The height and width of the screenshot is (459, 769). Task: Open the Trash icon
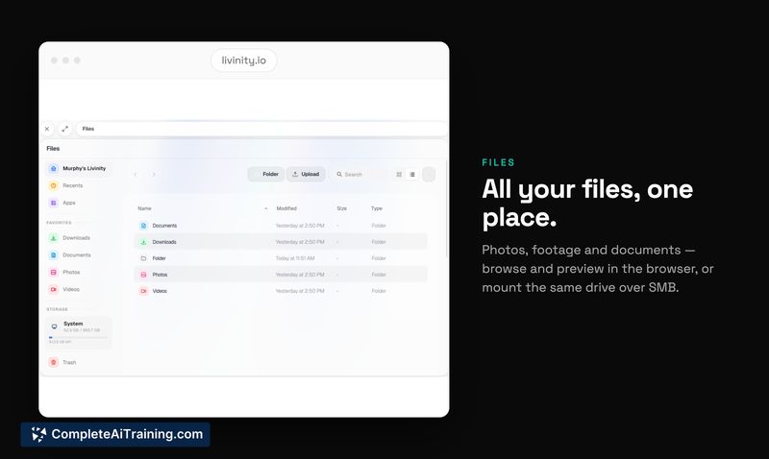(x=54, y=363)
